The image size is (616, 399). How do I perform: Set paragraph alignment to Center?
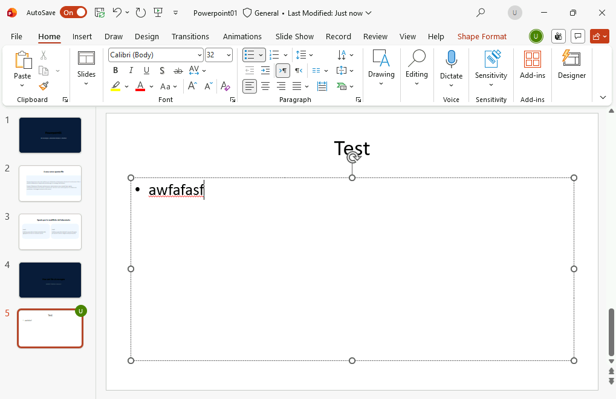pos(265,86)
